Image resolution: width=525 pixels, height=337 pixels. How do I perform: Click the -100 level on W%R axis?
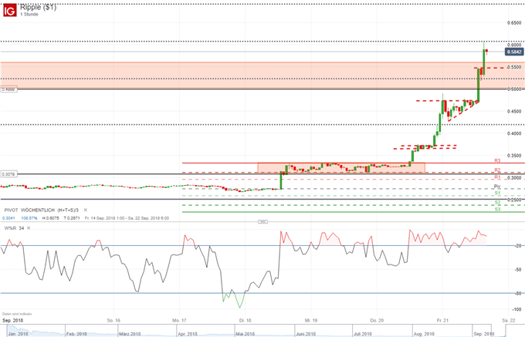coord(517,309)
